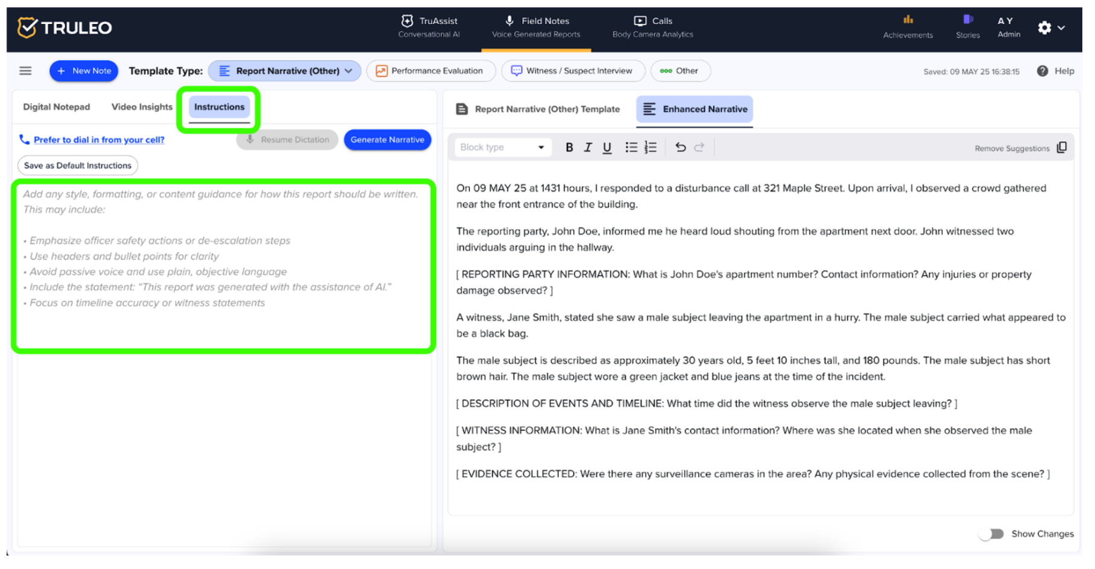The width and height of the screenshot is (1095, 569).
Task: Click the Help text label
Action: (x=1064, y=71)
